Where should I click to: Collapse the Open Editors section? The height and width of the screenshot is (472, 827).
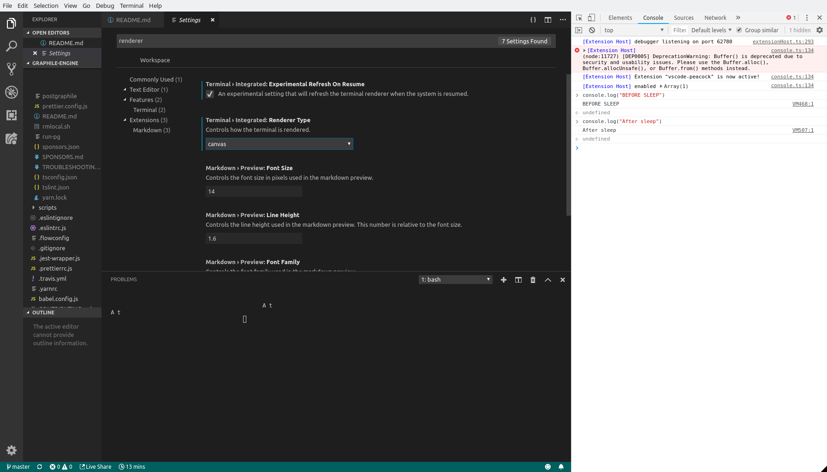click(x=62, y=33)
